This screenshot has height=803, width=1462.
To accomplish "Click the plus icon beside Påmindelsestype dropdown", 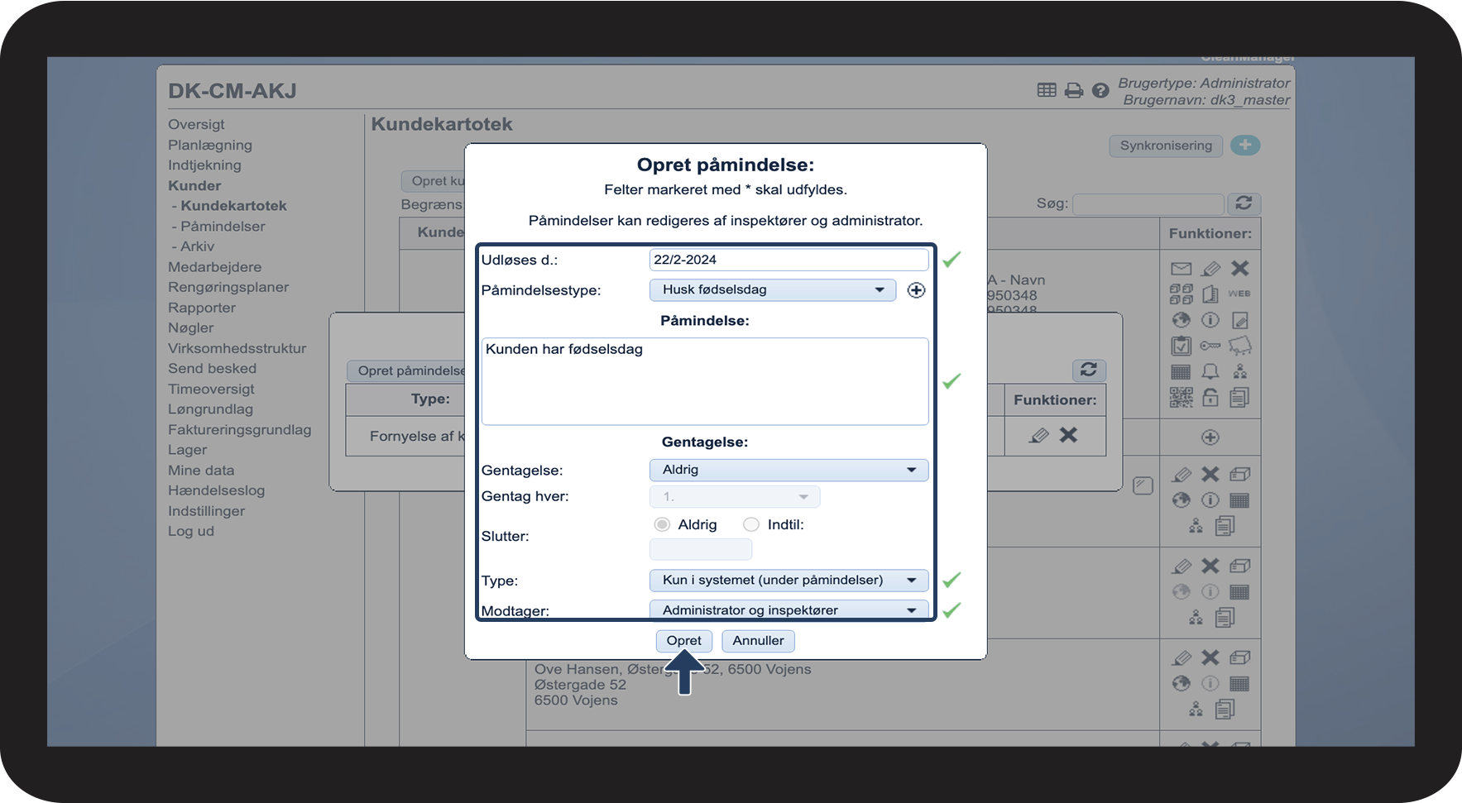I will click(x=915, y=290).
